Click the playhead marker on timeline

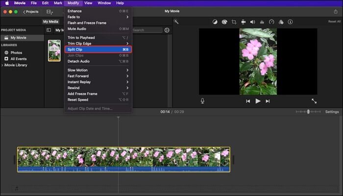(118, 118)
